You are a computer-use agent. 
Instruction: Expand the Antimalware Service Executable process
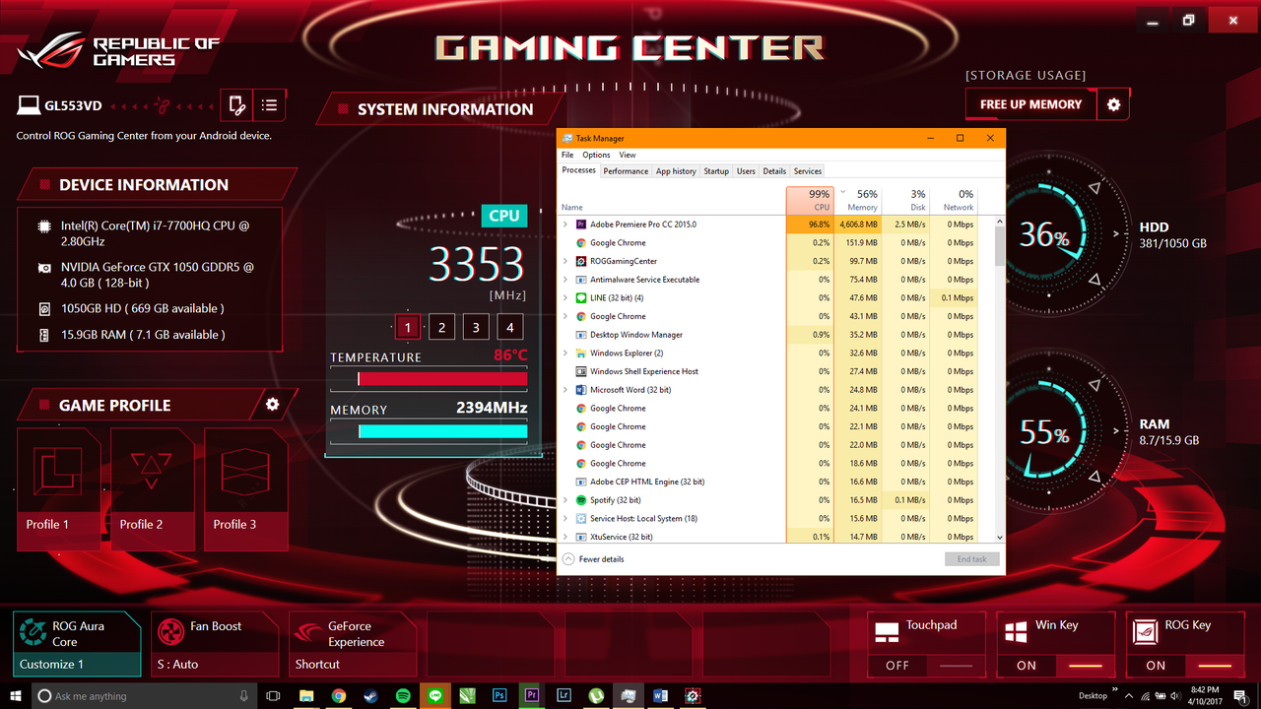pos(565,280)
